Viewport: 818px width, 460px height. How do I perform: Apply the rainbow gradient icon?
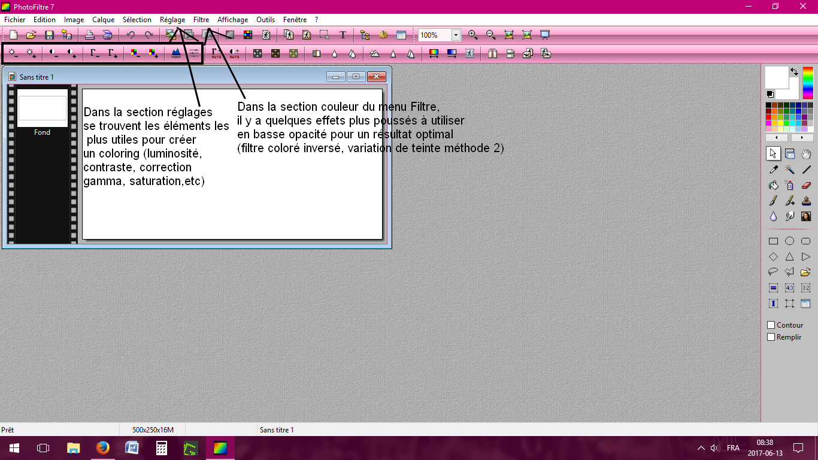point(434,54)
